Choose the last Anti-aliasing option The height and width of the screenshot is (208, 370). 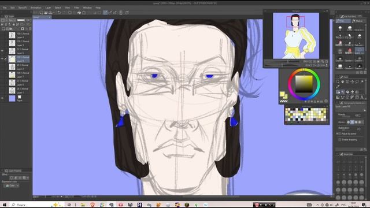(x=360, y=122)
